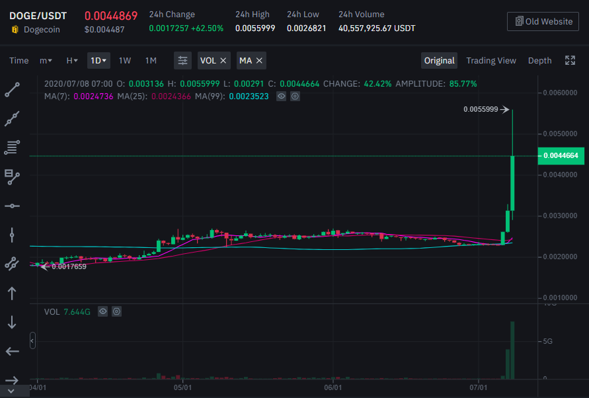Click the MA(25) value 0.0024366
This screenshot has width=589, height=398.
pyautogui.click(x=171, y=97)
